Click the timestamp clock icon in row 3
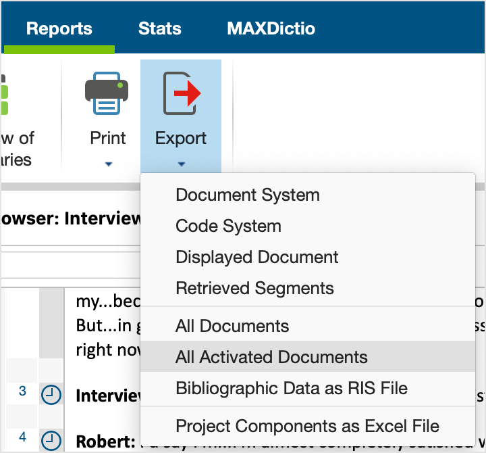486x453 pixels. point(51,395)
